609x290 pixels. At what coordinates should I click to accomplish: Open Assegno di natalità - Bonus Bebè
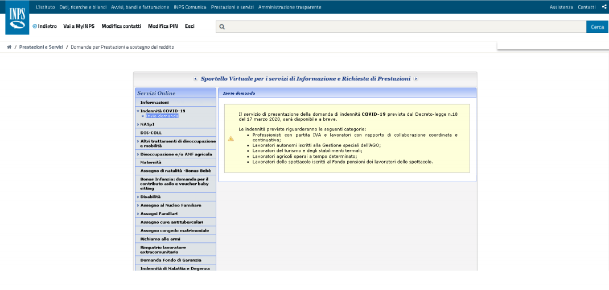coord(175,171)
